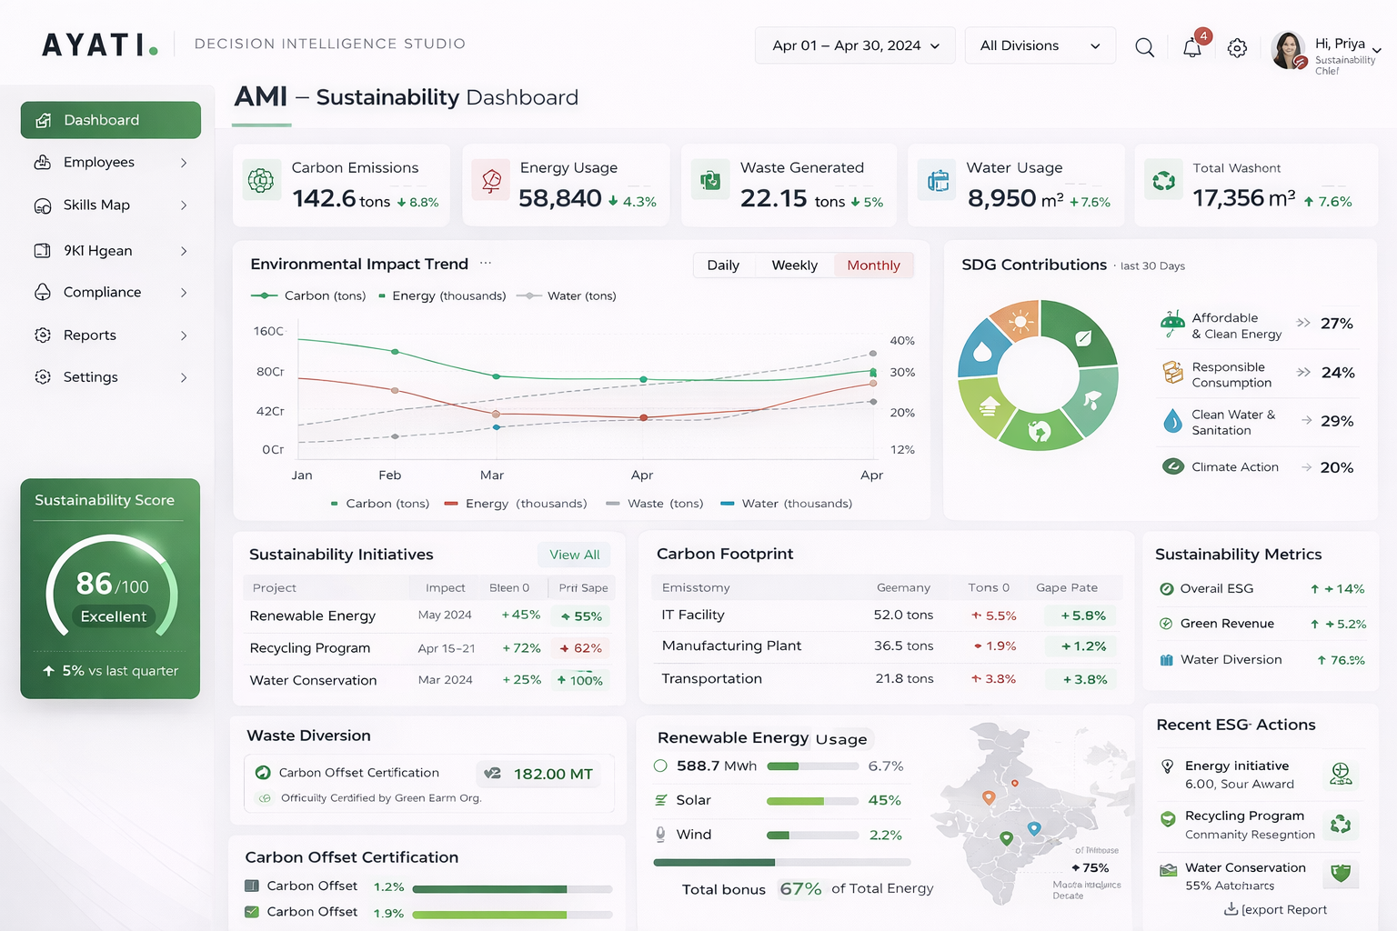Select the Energy Usage leaf icon
This screenshot has height=931, width=1397.
coord(490,181)
